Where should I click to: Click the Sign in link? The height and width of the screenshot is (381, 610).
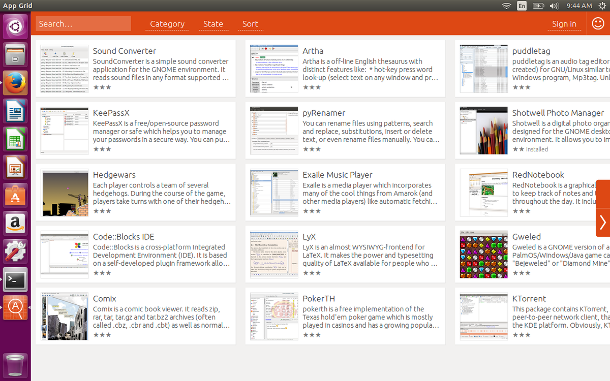(564, 24)
